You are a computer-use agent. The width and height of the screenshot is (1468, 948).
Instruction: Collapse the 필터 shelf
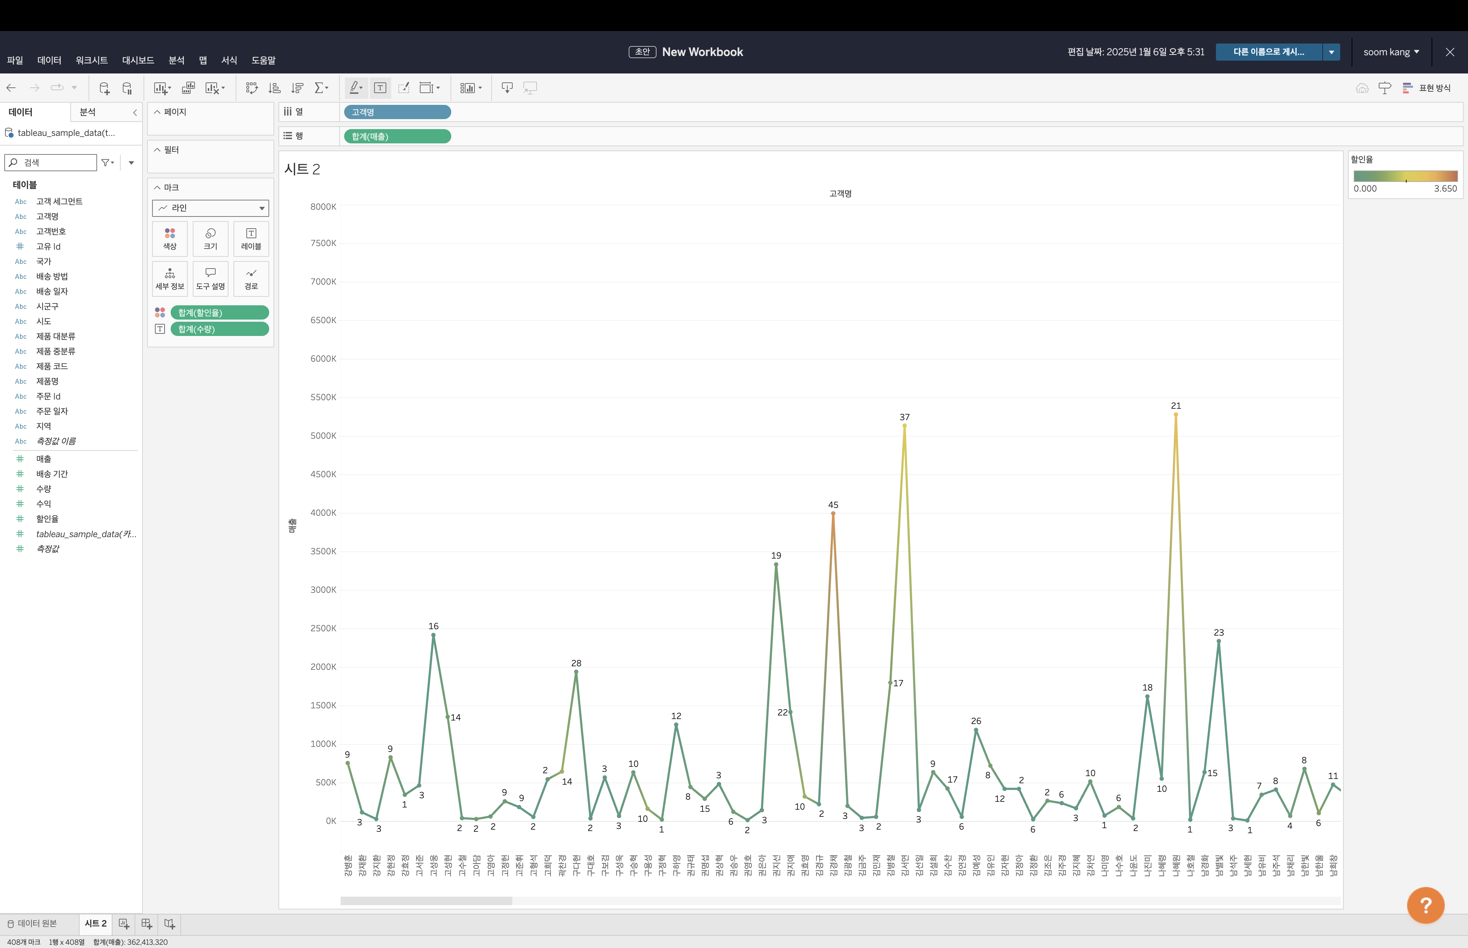(157, 149)
